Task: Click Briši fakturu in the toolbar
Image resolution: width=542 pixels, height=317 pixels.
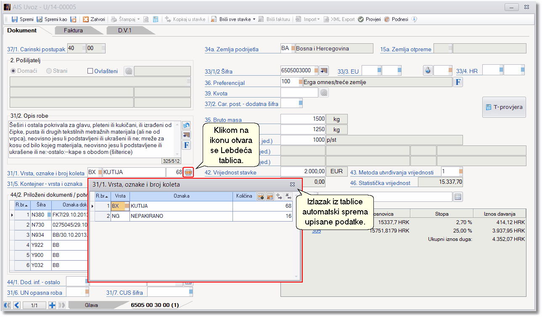Action: [275, 19]
